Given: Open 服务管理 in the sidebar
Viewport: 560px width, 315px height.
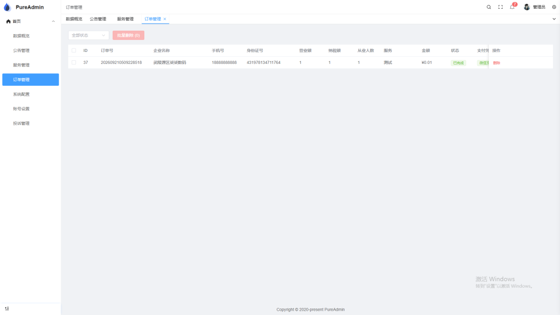Looking at the screenshot, I should click(21, 65).
